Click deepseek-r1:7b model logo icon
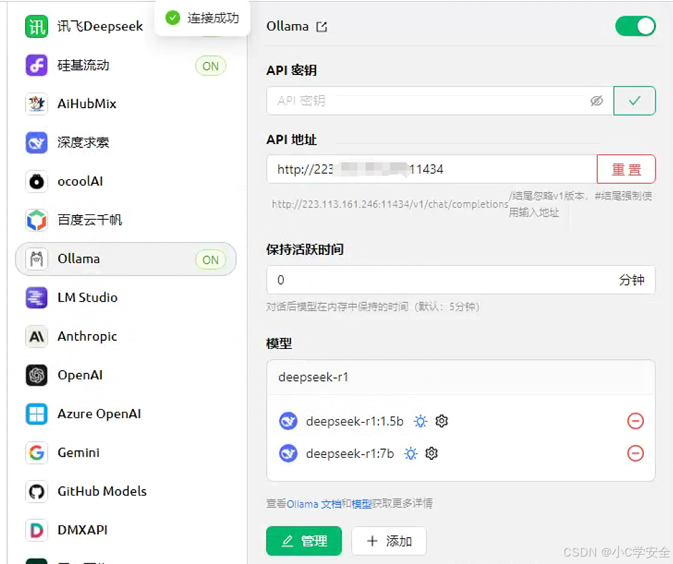 288,453
